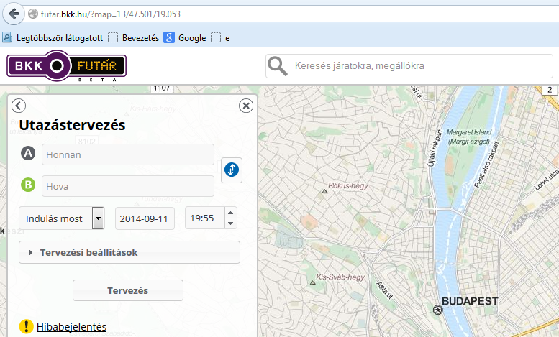The image size is (559, 337).
Task: Decrease time with down stepper arrow
Action: pyautogui.click(x=231, y=223)
